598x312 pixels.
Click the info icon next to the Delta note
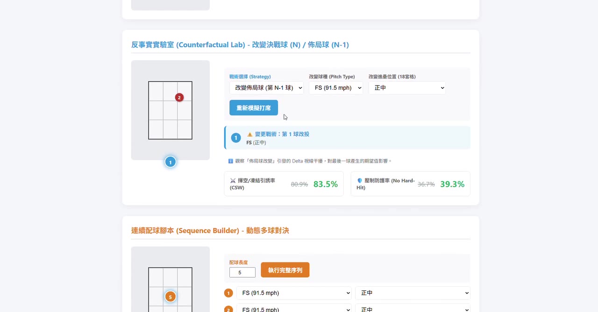pyautogui.click(x=231, y=161)
